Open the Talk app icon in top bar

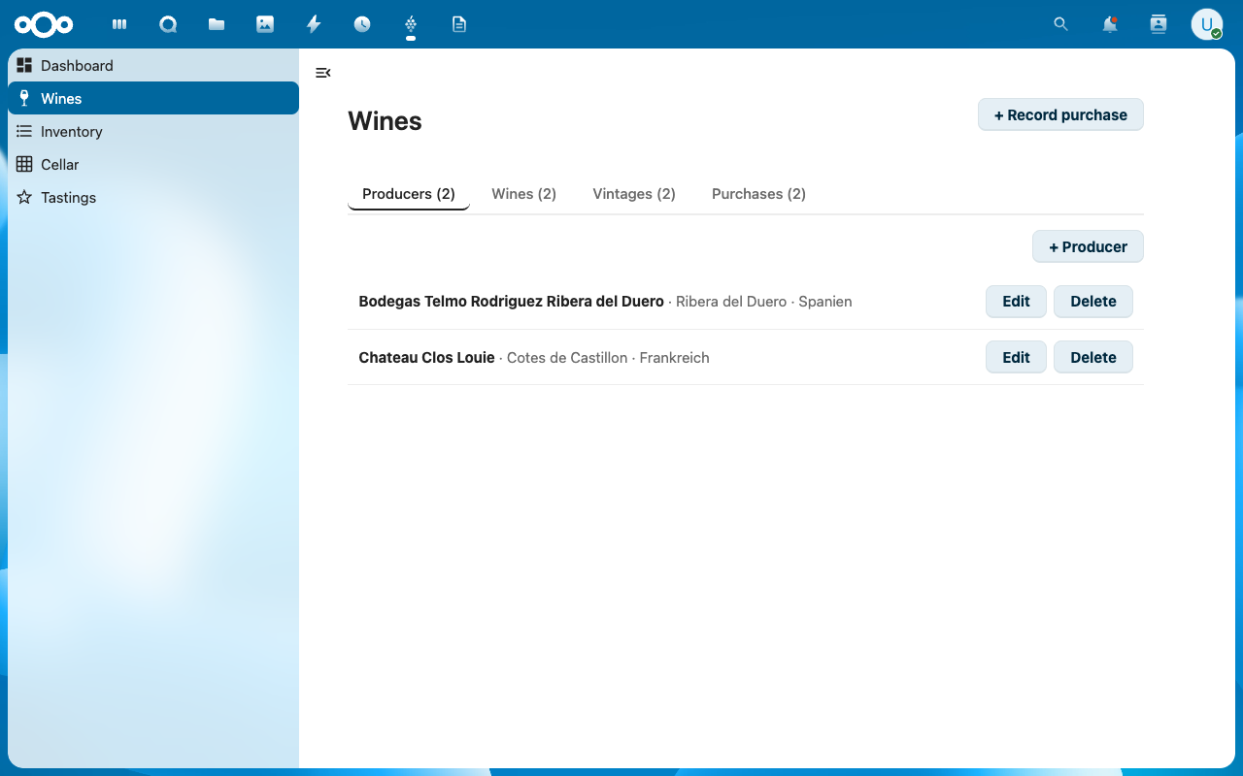click(168, 24)
